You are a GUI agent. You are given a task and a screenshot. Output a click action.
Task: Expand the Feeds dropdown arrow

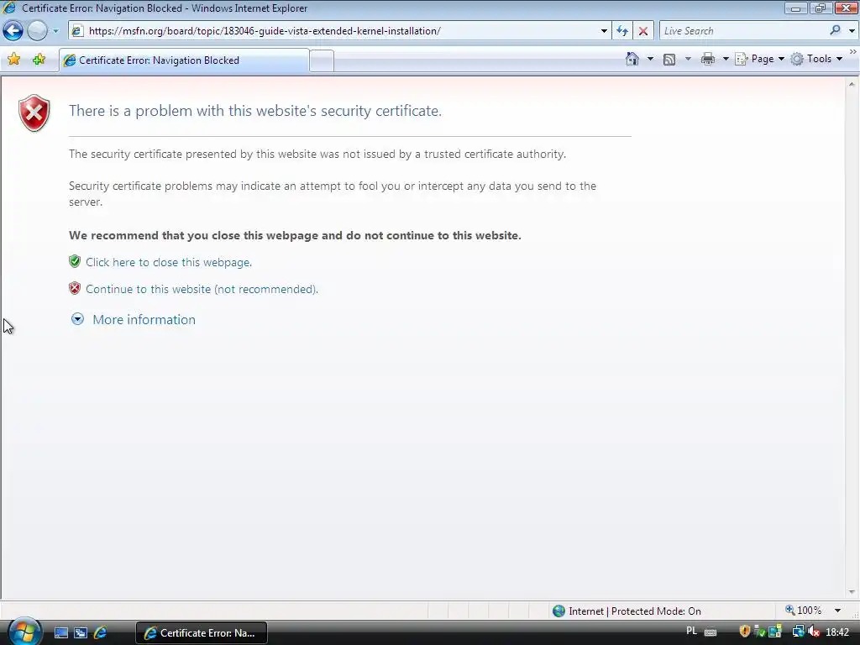click(687, 59)
